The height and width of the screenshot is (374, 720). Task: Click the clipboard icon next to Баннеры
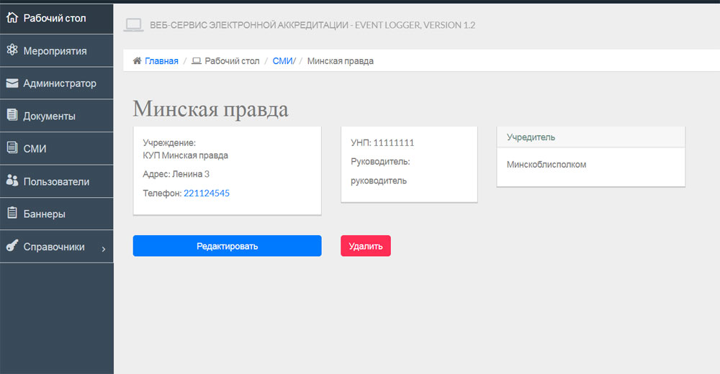(x=12, y=213)
